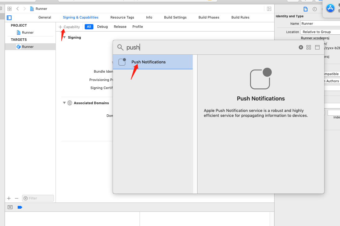The height and width of the screenshot is (226, 340).
Task: Click the Identity and Type heading
Action: click(x=289, y=16)
